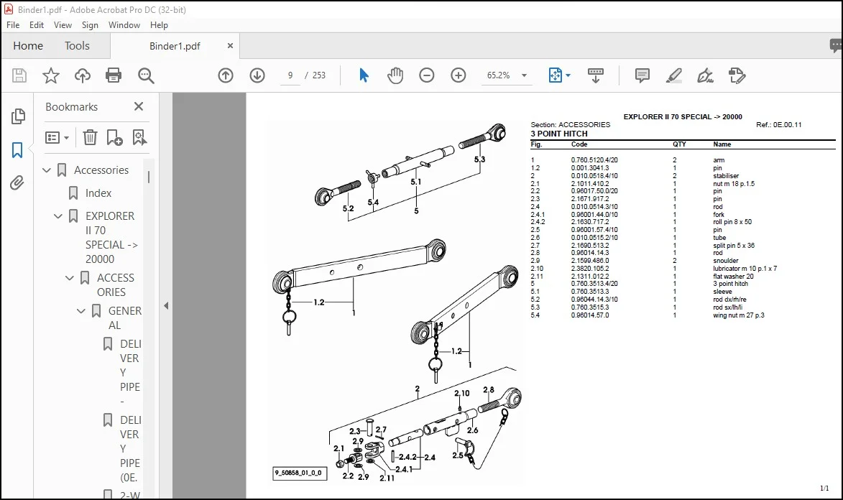Add file to starred bookmarks
Viewport: 843px width, 500px height.
(x=50, y=75)
